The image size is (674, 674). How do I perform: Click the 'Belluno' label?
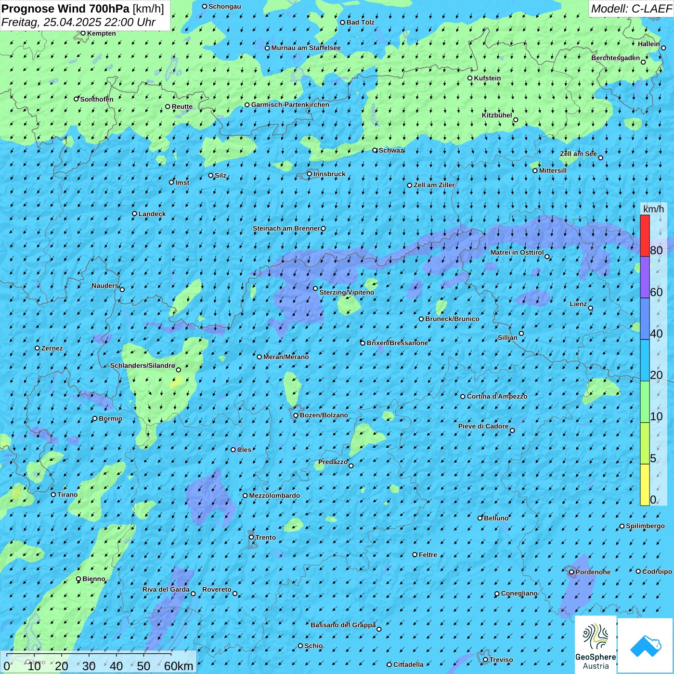pyautogui.click(x=496, y=518)
